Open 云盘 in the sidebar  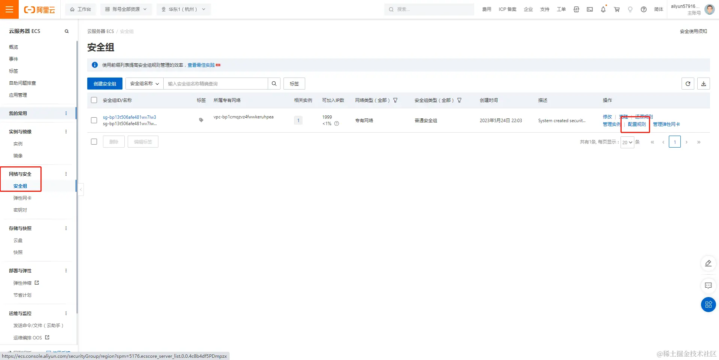click(18, 240)
